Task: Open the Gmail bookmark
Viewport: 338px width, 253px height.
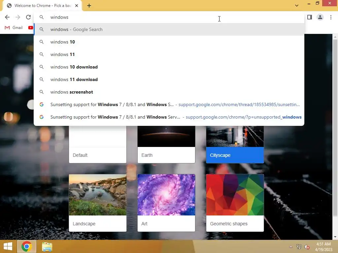Action: click(x=14, y=28)
